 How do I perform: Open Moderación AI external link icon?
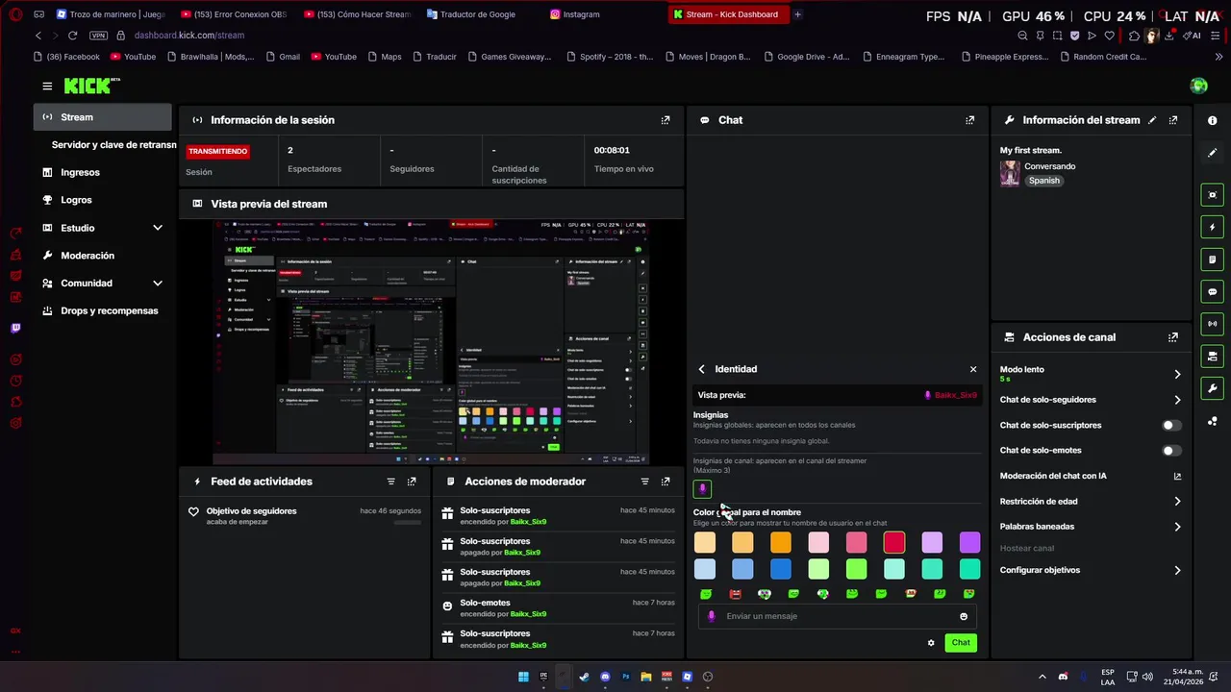click(x=1177, y=477)
